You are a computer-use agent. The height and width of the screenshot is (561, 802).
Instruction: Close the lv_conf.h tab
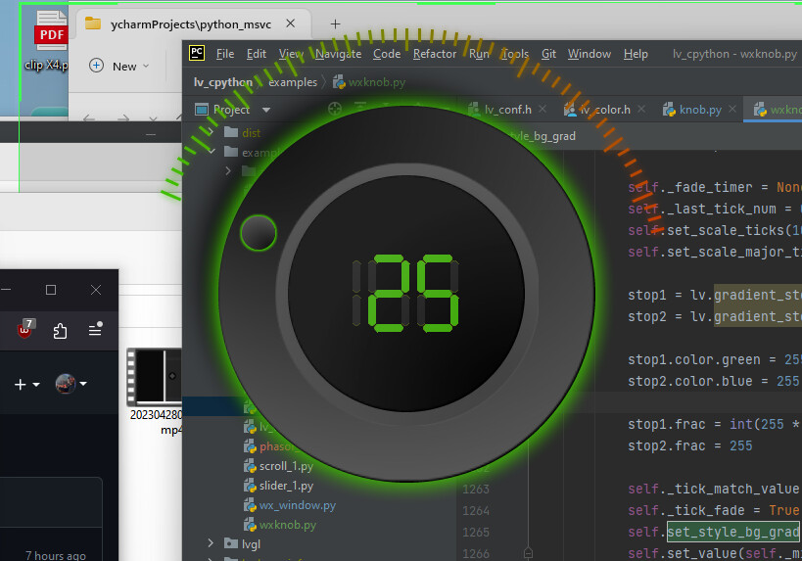[x=543, y=109]
